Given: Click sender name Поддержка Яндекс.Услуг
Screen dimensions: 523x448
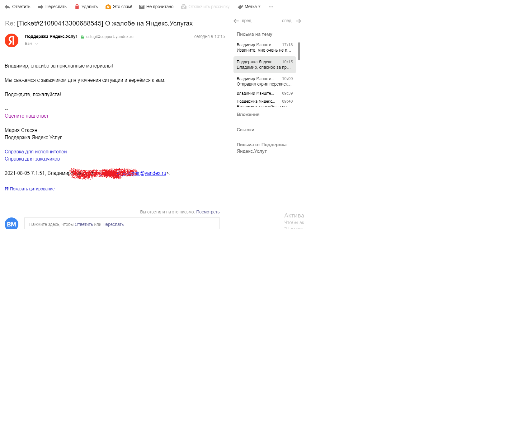Looking at the screenshot, I should click(x=51, y=36).
